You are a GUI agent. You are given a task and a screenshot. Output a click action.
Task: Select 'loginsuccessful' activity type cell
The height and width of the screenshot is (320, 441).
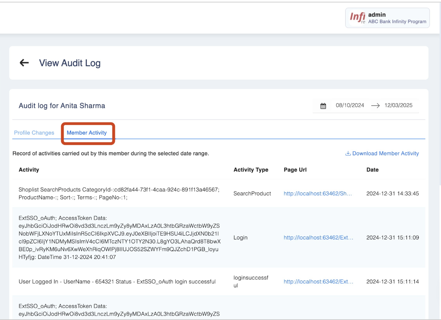(251, 281)
